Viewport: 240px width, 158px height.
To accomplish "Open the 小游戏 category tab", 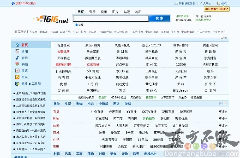I will point(103,104).
